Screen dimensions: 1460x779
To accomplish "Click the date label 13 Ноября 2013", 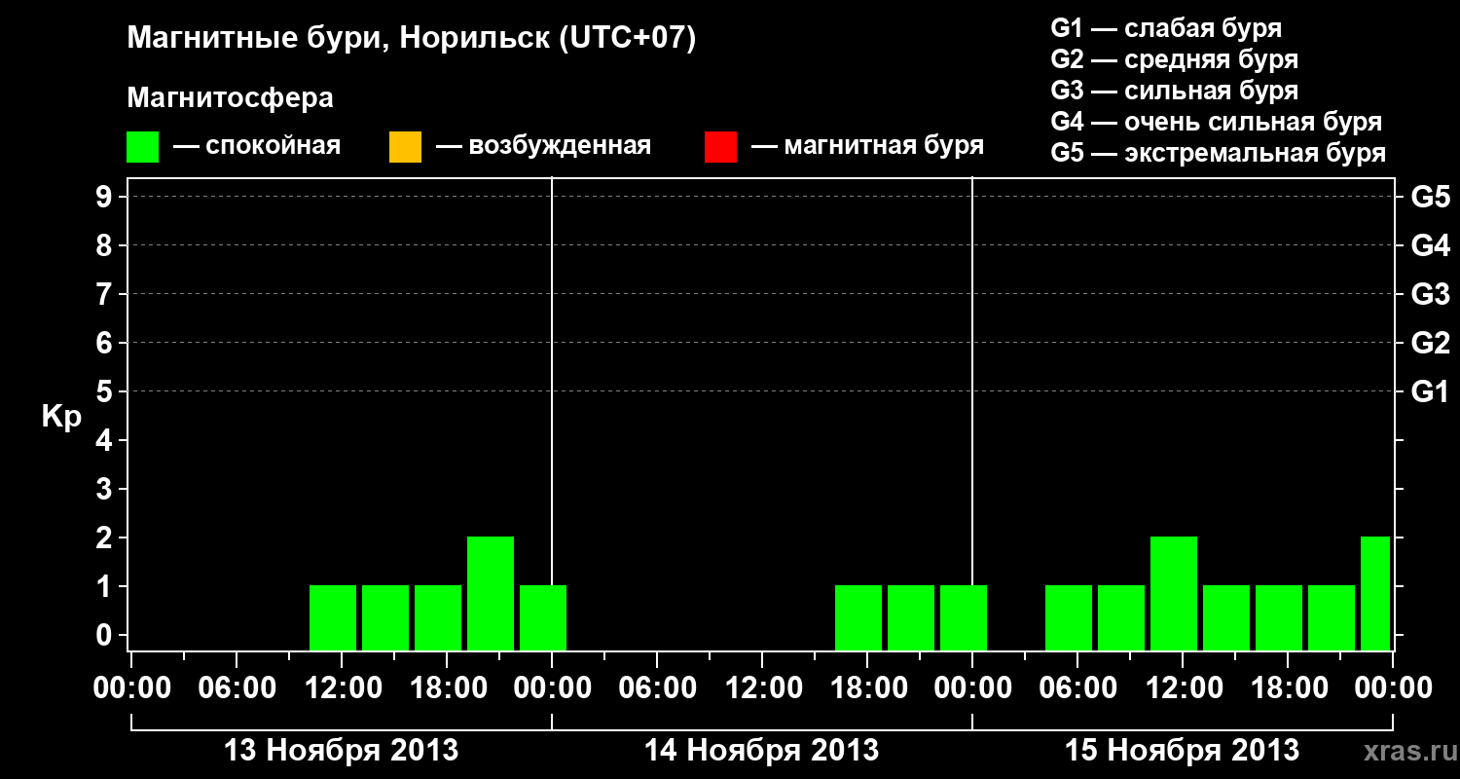I will pyautogui.click(x=342, y=750).
